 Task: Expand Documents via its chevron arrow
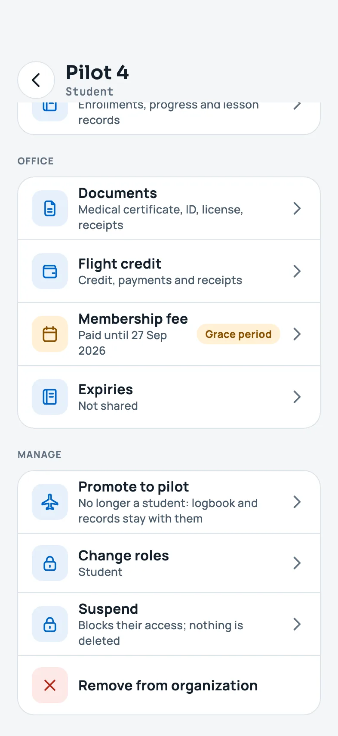pyautogui.click(x=297, y=209)
